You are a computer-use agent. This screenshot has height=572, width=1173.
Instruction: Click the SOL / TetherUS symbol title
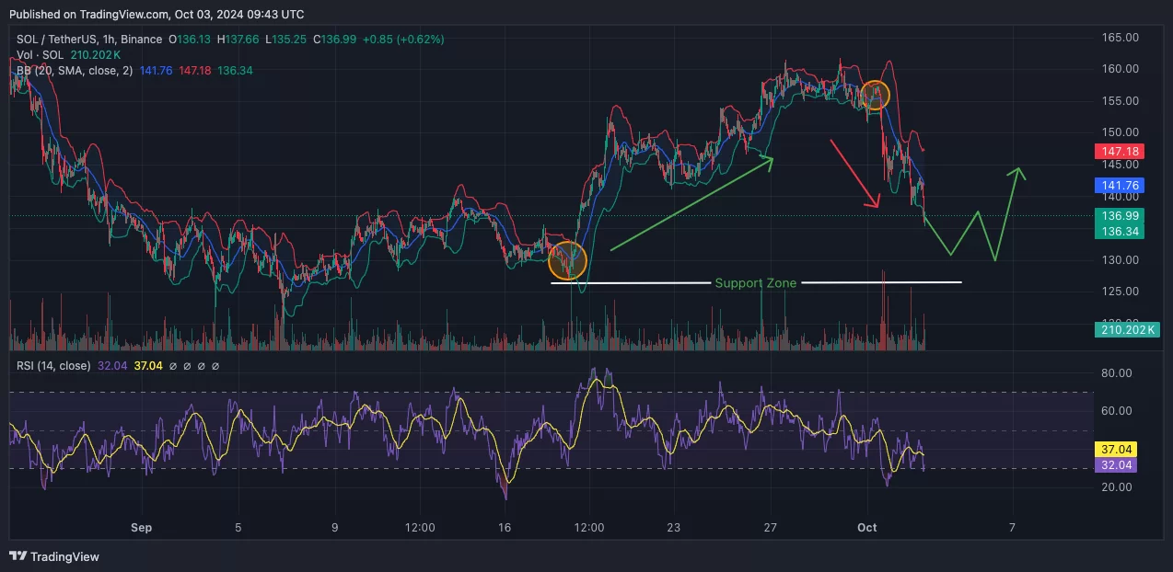click(59, 40)
